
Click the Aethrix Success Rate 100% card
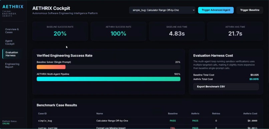click(x=118, y=31)
